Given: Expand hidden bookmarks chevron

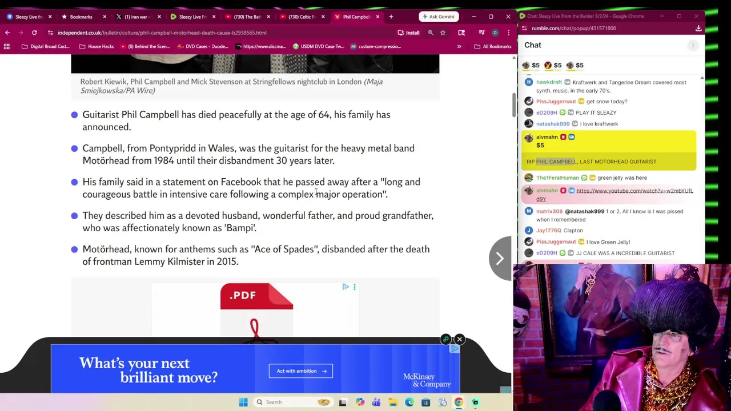Looking at the screenshot, I should click(459, 46).
